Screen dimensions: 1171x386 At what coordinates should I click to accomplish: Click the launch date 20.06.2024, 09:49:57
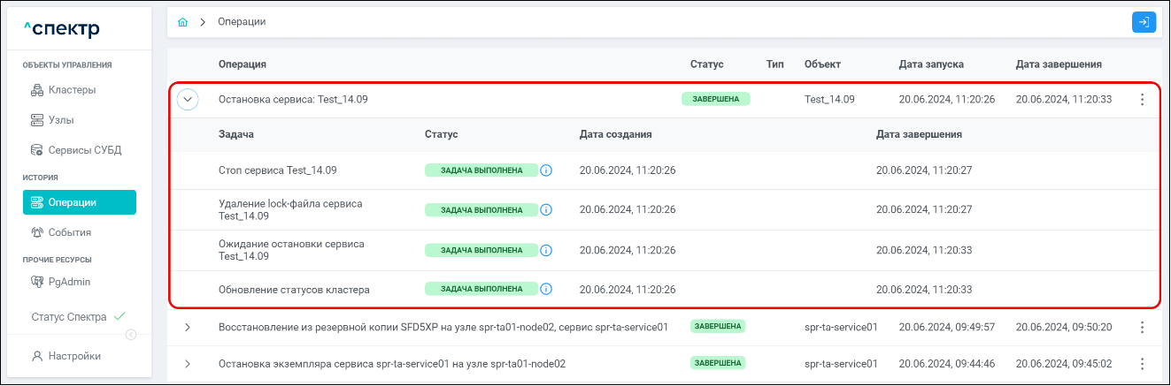tap(947, 327)
